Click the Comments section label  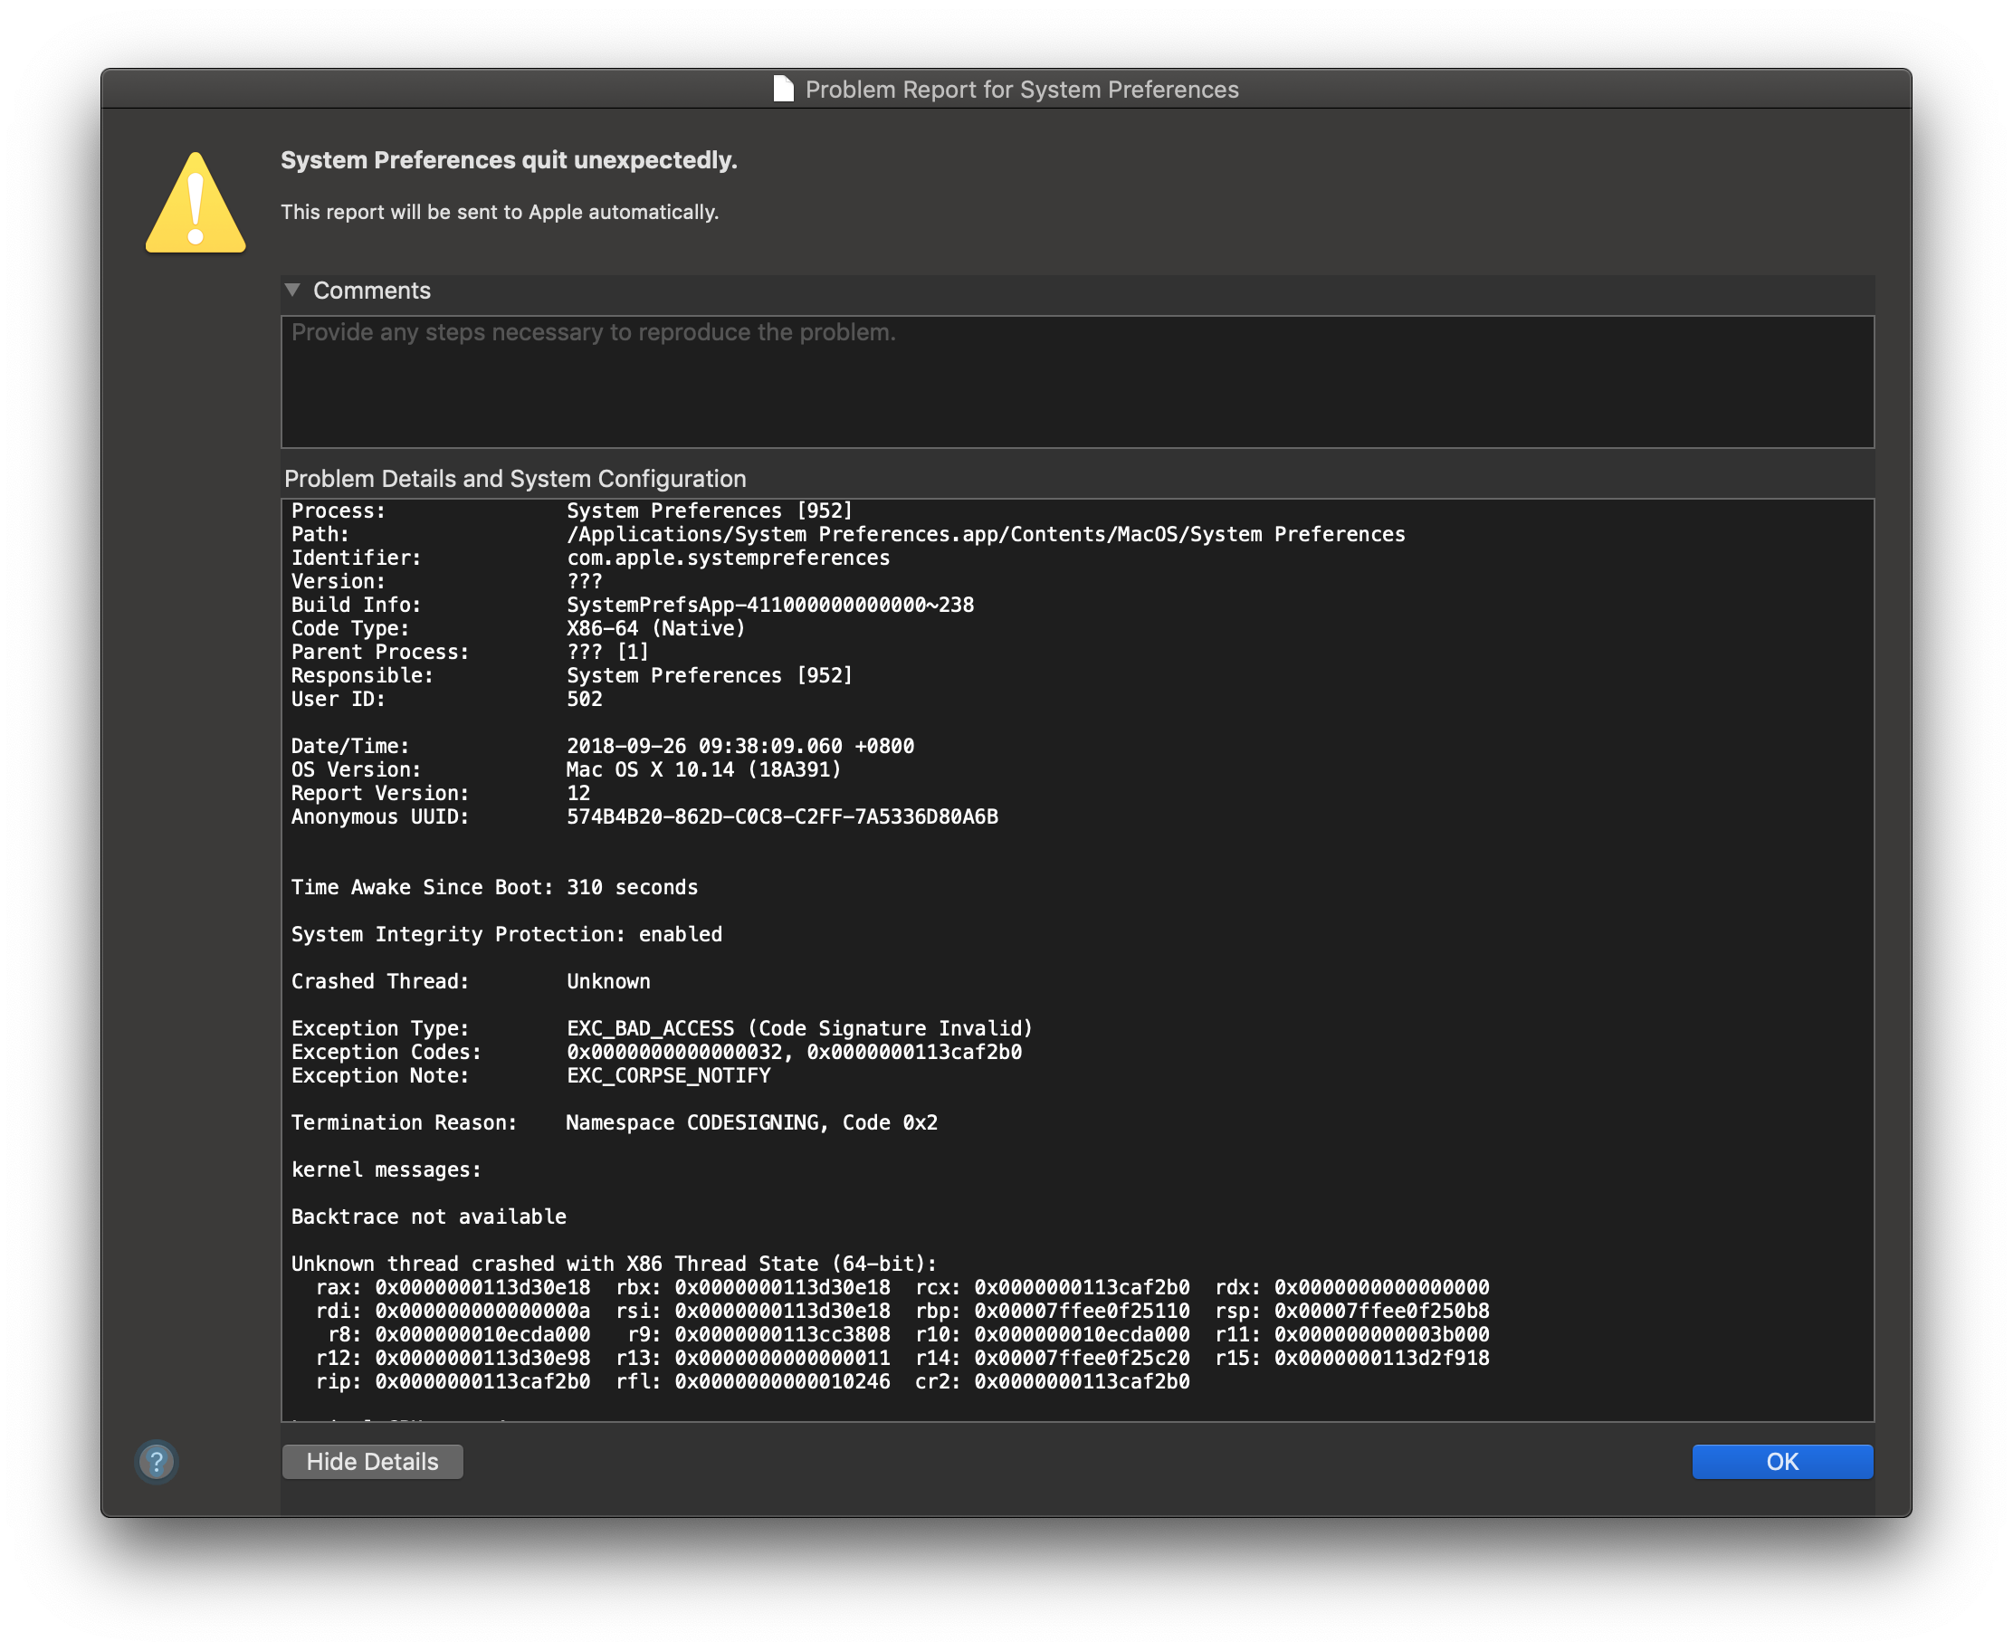pyautogui.click(x=372, y=290)
